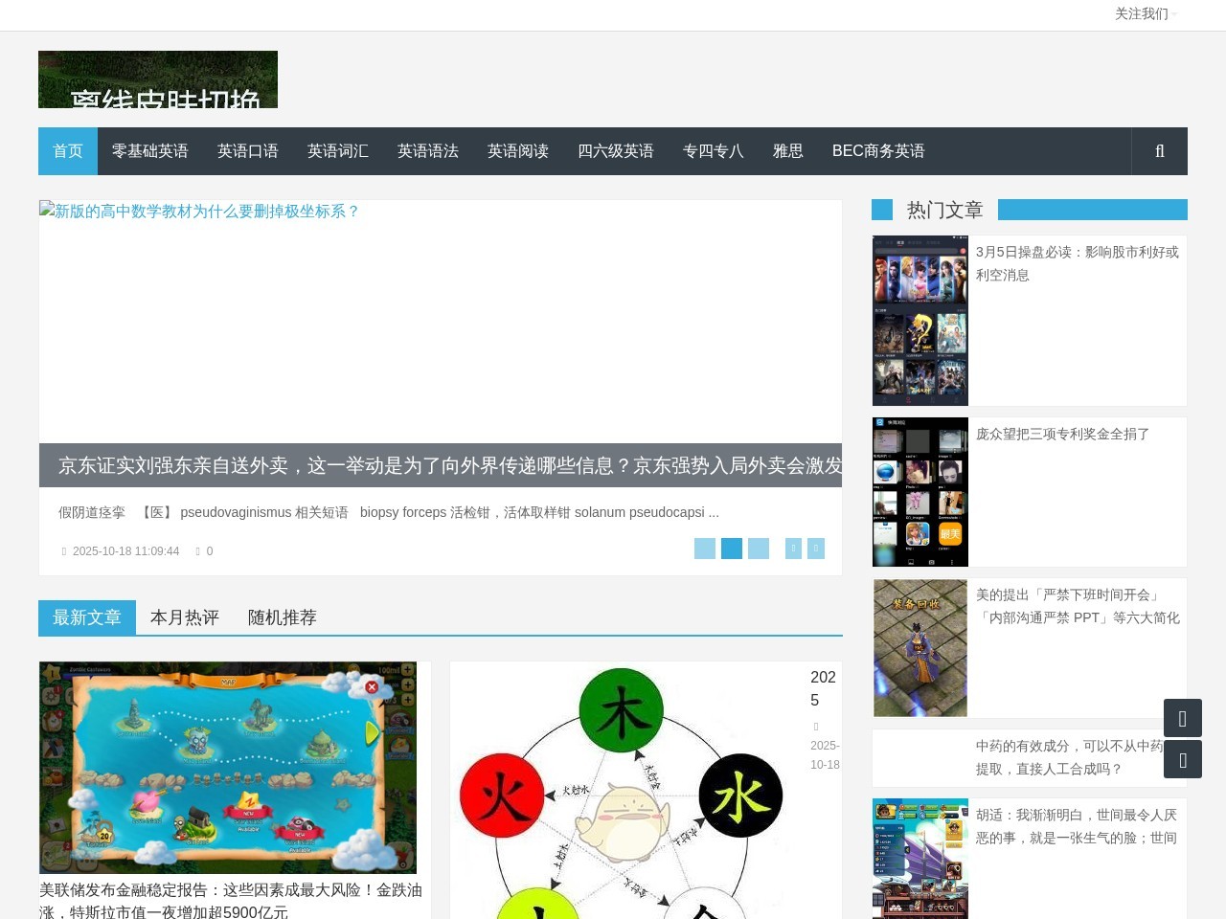Open the 英语口语 menu item

(248, 151)
